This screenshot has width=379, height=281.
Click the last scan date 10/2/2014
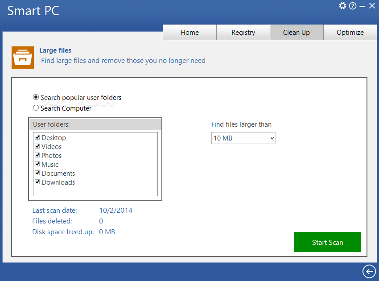pos(116,211)
